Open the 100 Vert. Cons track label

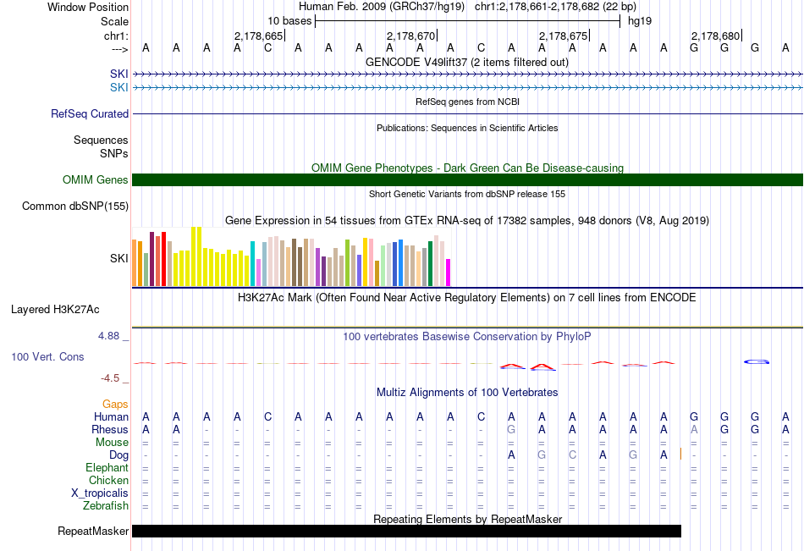tap(47, 356)
